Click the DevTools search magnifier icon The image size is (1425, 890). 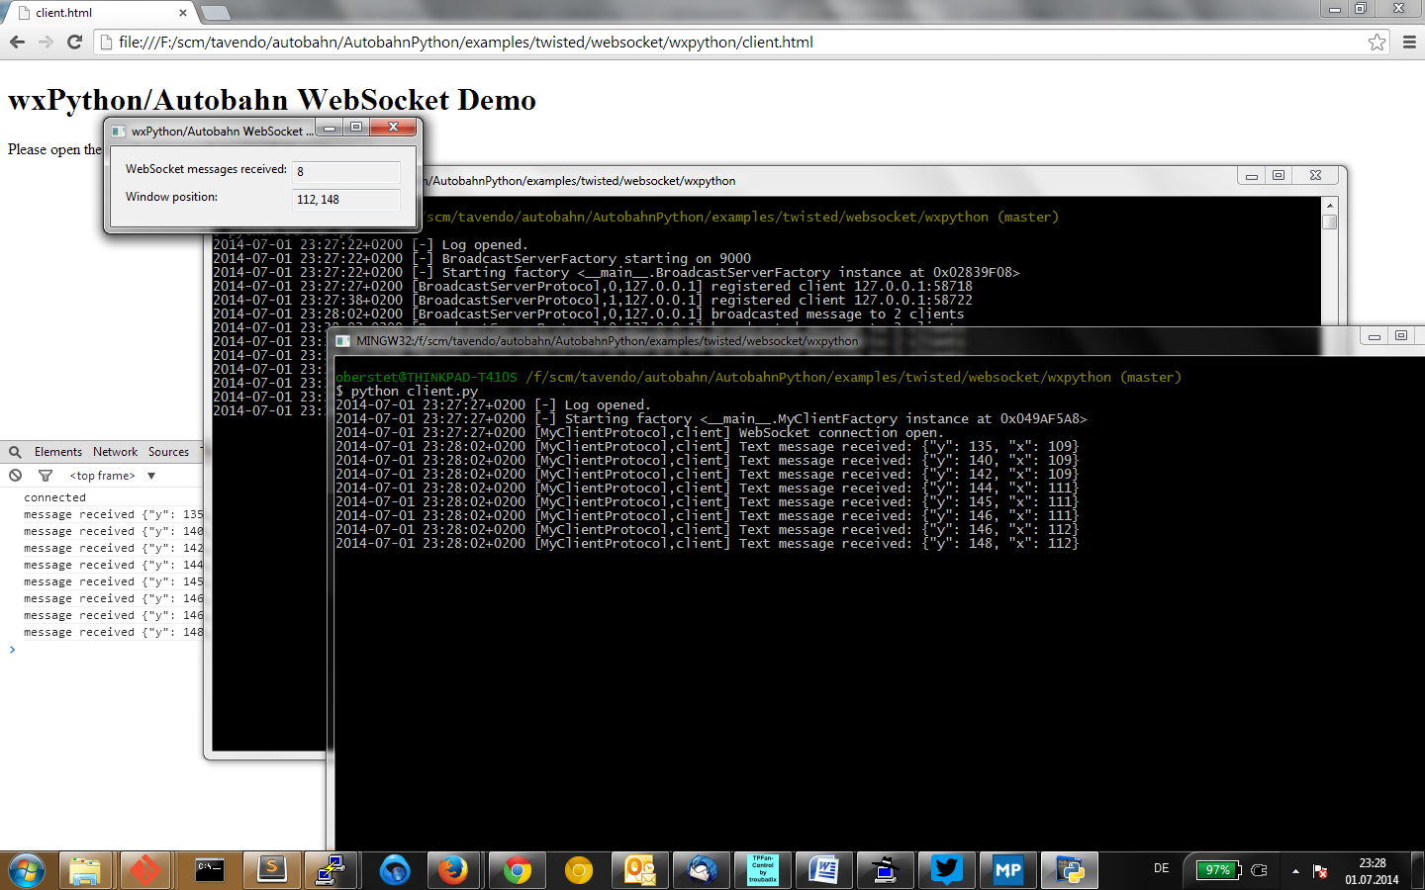(x=15, y=452)
